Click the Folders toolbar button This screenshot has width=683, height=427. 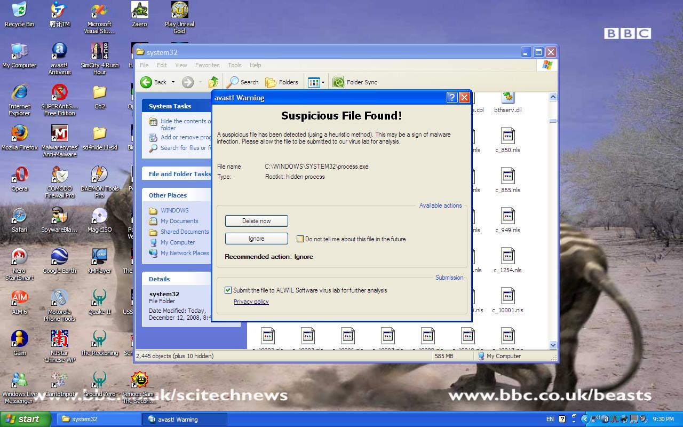[282, 82]
